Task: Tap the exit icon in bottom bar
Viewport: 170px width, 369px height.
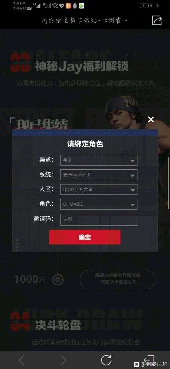Action: coord(149,359)
